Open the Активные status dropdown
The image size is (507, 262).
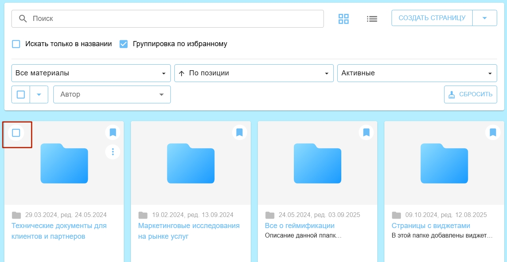pyautogui.click(x=417, y=73)
